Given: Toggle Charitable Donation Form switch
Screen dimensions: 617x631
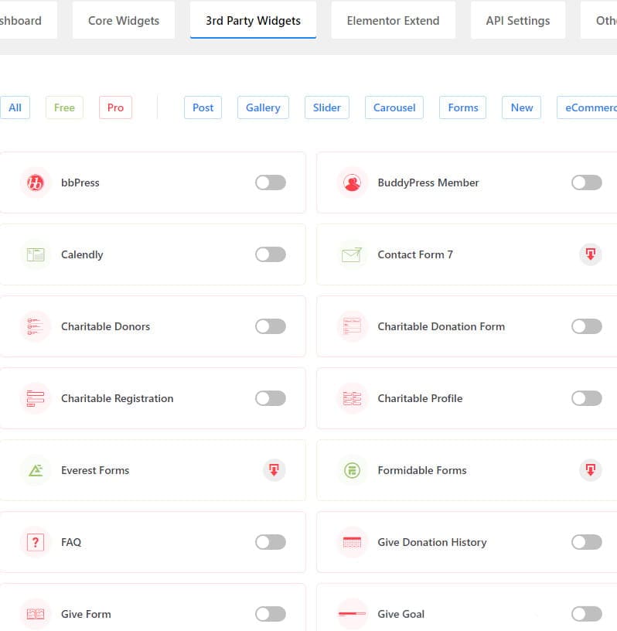Looking at the screenshot, I should tap(587, 326).
